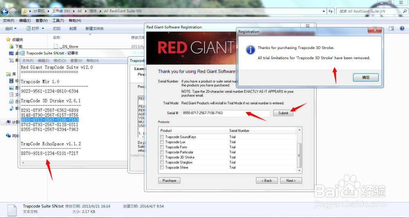Open the address bar history dropdown arrow
Viewport: 409px width, 218px height.
(x=324, y=11)
